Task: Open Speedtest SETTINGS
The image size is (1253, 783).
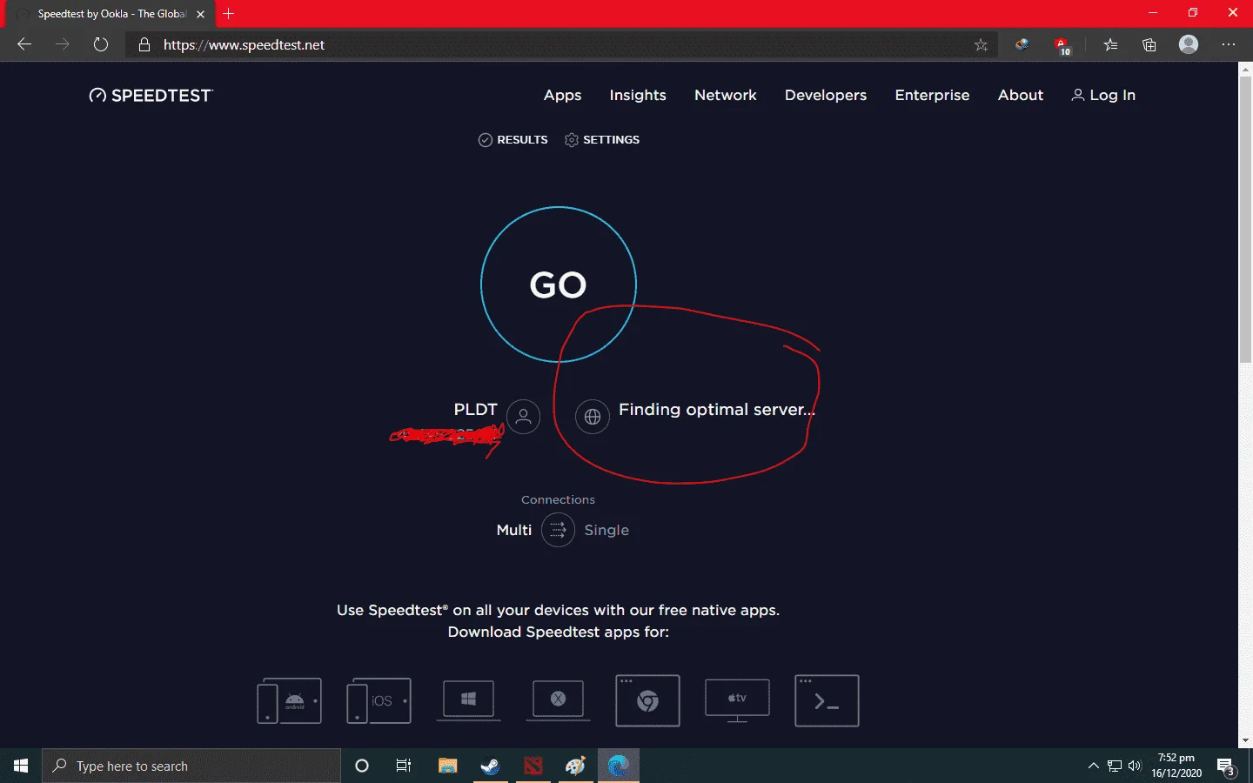Action: 602,139
